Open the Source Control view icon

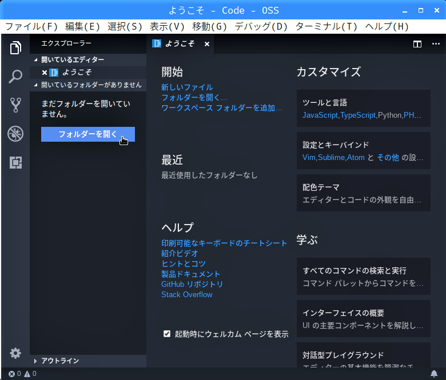click(x=15, y=105)
